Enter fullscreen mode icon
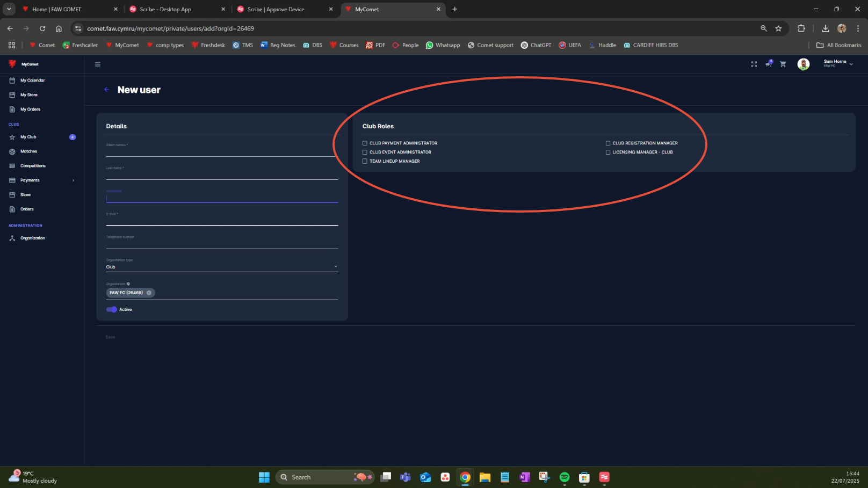 [754, 64]
